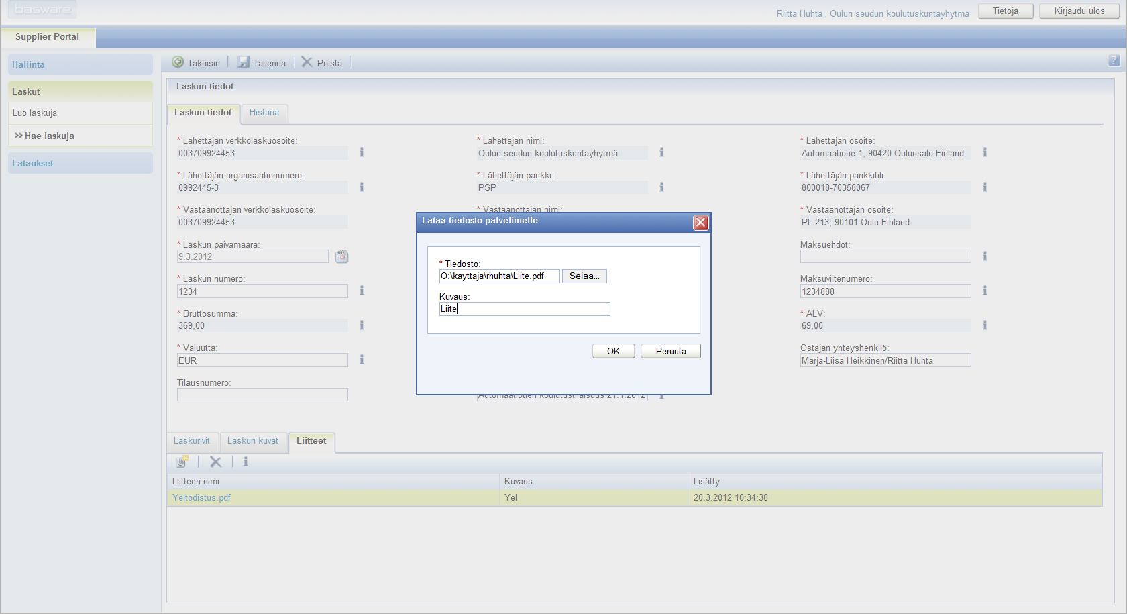Image resolution: width=1127 pixels, height=614 pixels.
Task: Click Kuvaus column header in attachments
Action: pos(594,482)
